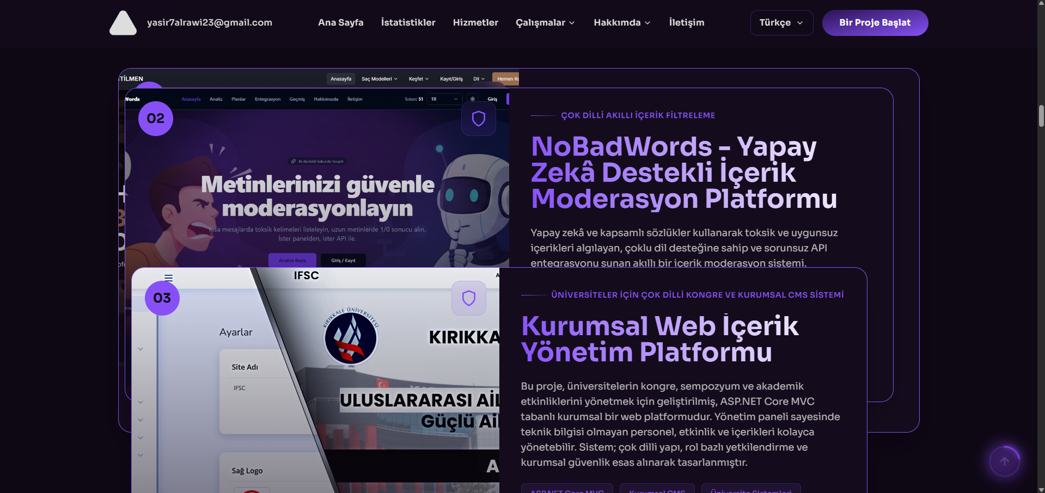Click the shield icon on the Kurumsal Web card
1045x493 pixels.
pos(469,298)
